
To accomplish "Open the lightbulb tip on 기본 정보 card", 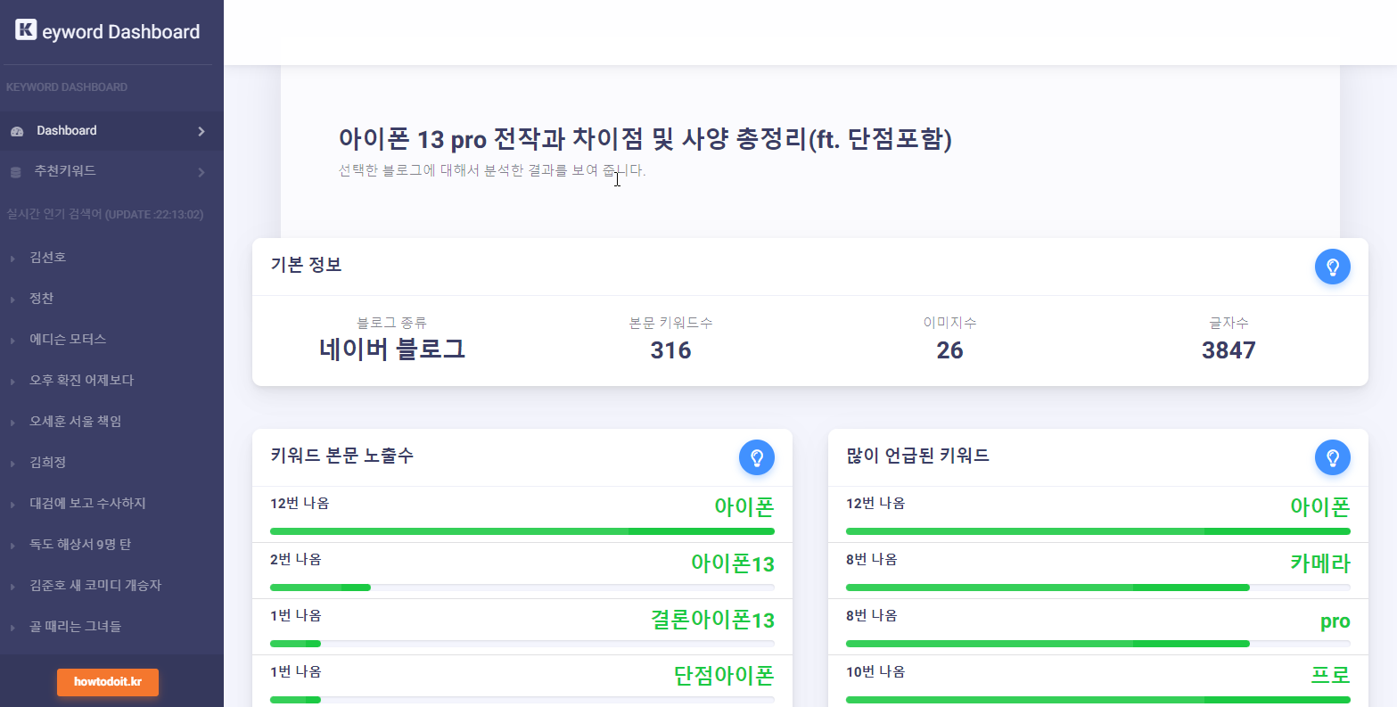I will point(1333,266).
